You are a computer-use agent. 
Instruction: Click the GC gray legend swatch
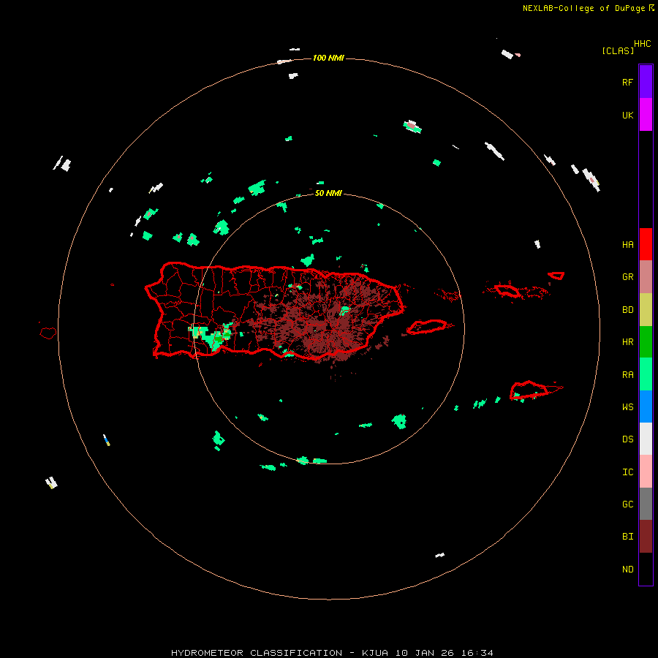(646, 504)
